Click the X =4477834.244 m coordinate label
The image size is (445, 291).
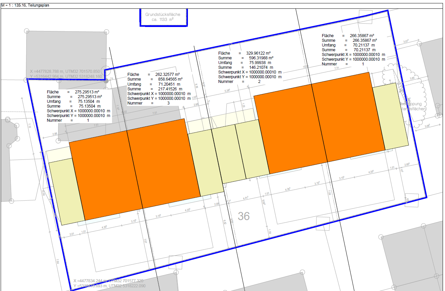click(x=109, y=281)
